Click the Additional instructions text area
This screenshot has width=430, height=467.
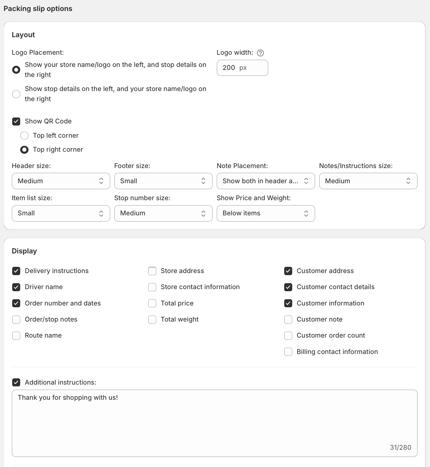214,423
